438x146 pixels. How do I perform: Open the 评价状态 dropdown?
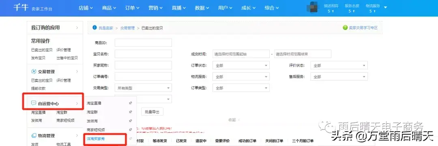click(339, 65)
